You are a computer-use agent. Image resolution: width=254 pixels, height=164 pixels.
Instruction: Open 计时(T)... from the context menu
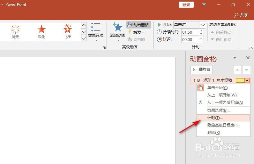[x=223, y=118]
